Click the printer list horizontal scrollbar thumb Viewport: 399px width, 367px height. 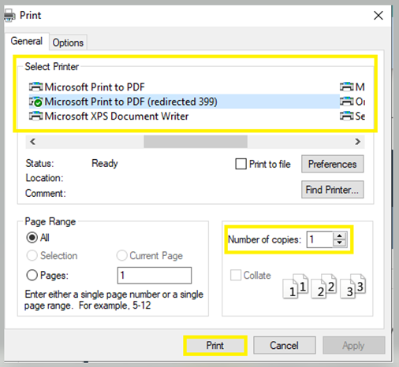pos(196,142)
